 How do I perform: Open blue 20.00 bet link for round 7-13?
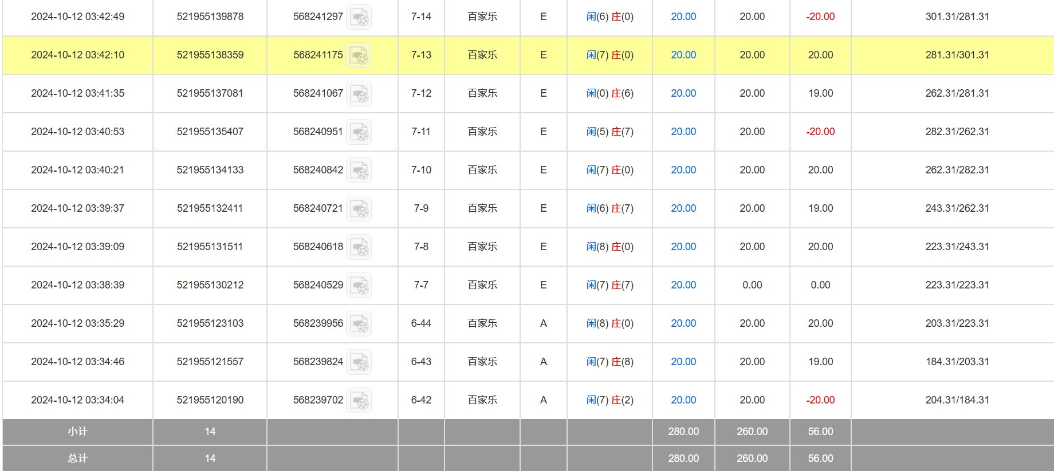[683, 55]
